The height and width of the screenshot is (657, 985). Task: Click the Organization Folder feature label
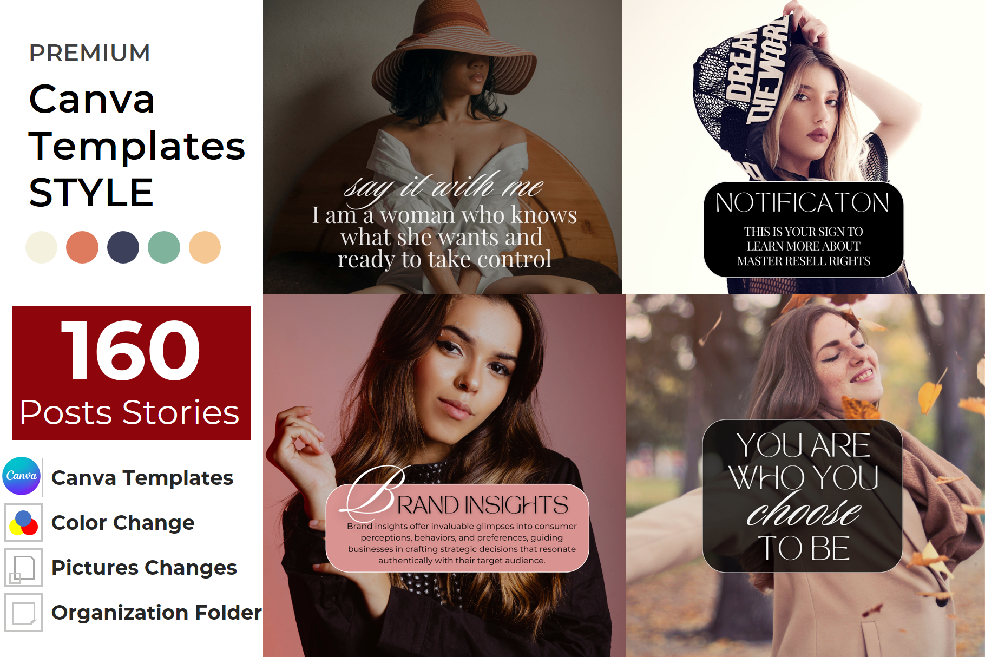pyautogui.click(x=157, y=613)
